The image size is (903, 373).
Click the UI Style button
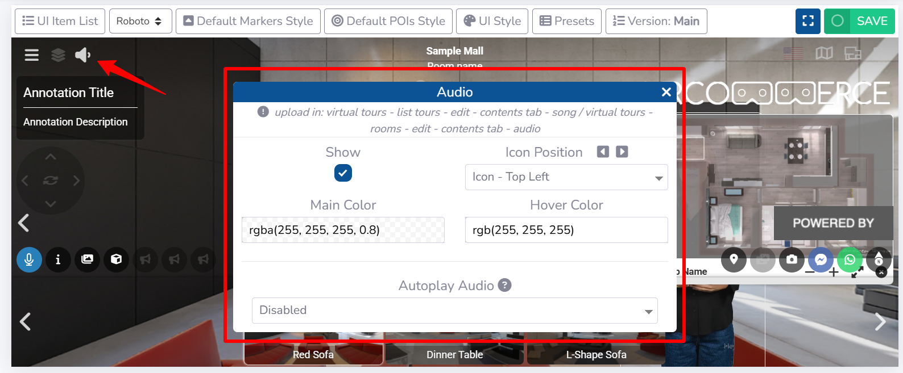pyautogui.click(x=492, y=21)
